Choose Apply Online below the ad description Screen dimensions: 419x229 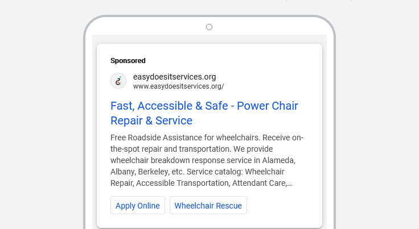point(138,206)
